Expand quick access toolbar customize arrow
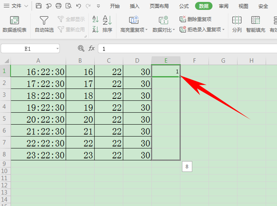 [x=98, y=6]
